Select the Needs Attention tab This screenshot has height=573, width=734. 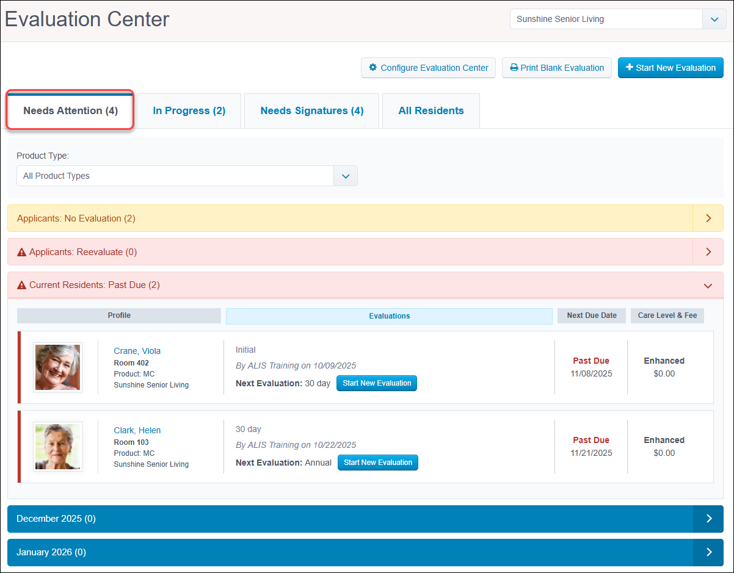(69, 110)
